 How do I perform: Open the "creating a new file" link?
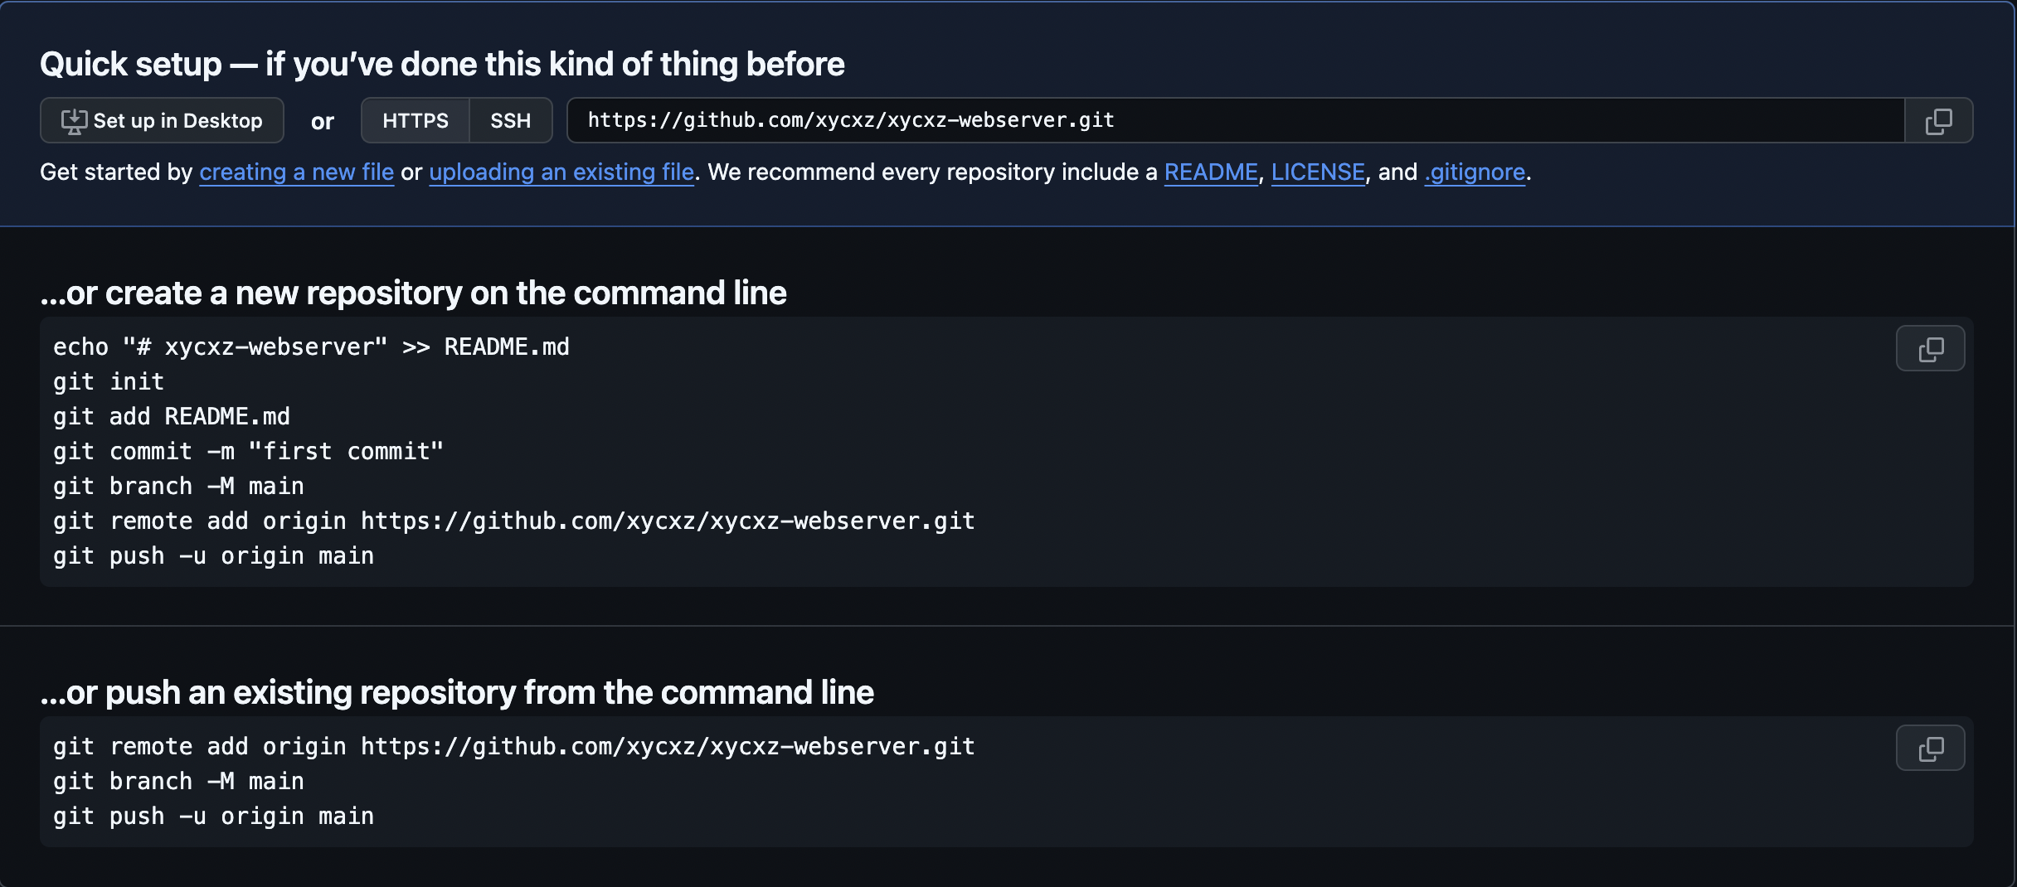pyautogui.click(x=296, y=172)
